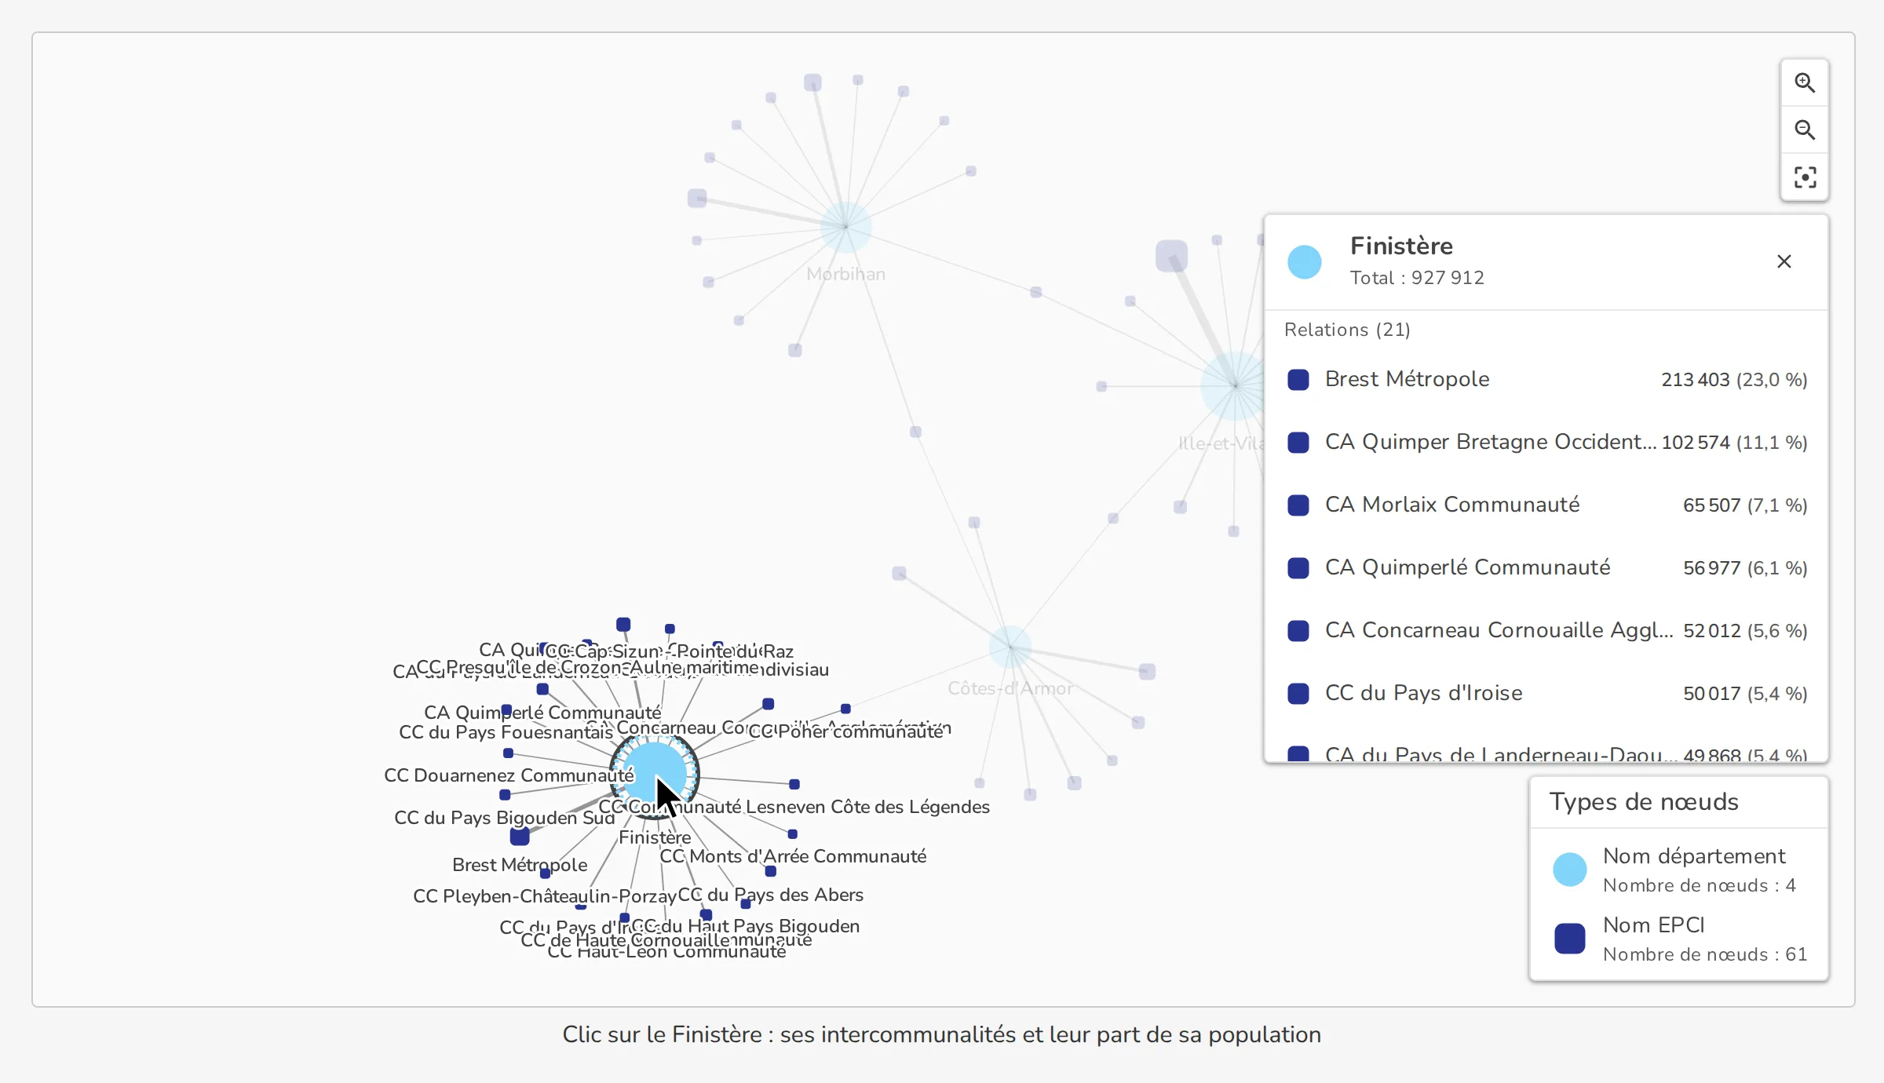The height and width of the screenshot is (1083, 1884).
Task: Click the Morbihan department node
Action: [845, 227]
